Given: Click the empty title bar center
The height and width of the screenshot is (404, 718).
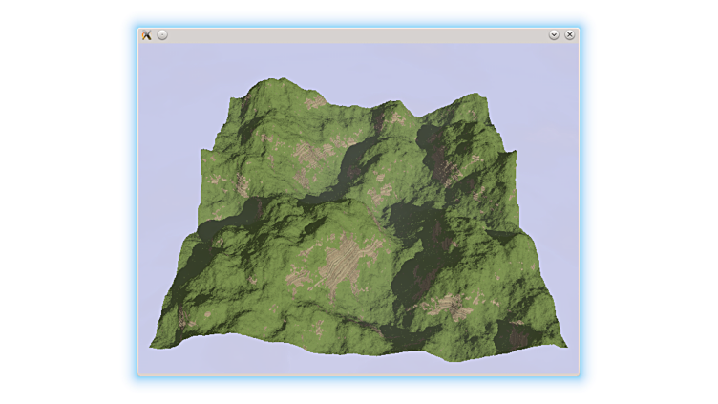Looking at the screenshot, I should coord(358,35).
